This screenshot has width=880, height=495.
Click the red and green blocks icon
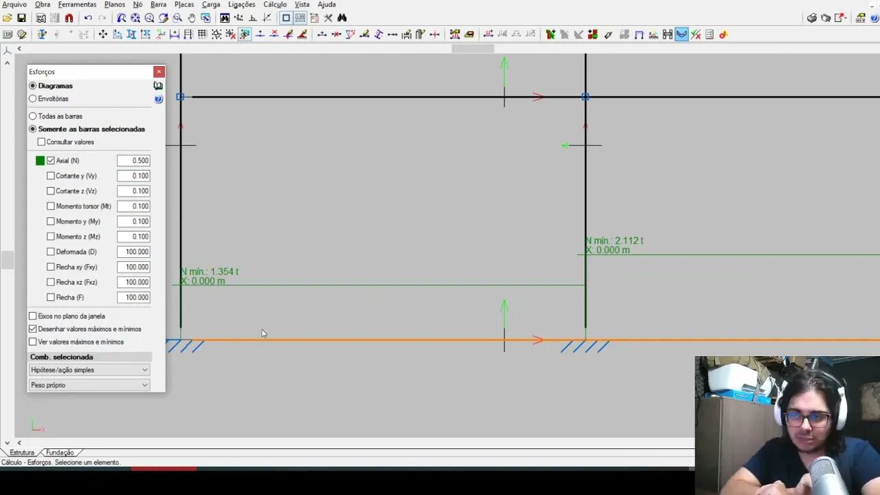click(593, 34)
